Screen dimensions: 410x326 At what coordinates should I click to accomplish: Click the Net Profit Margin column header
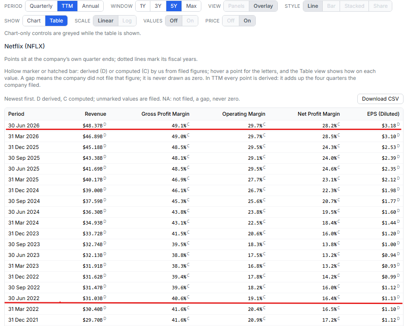pos(318,114)
